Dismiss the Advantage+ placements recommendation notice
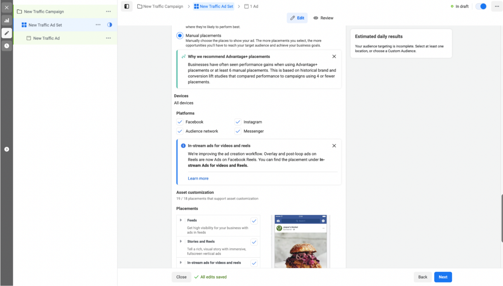503x286 pixels. pos(334,56)
